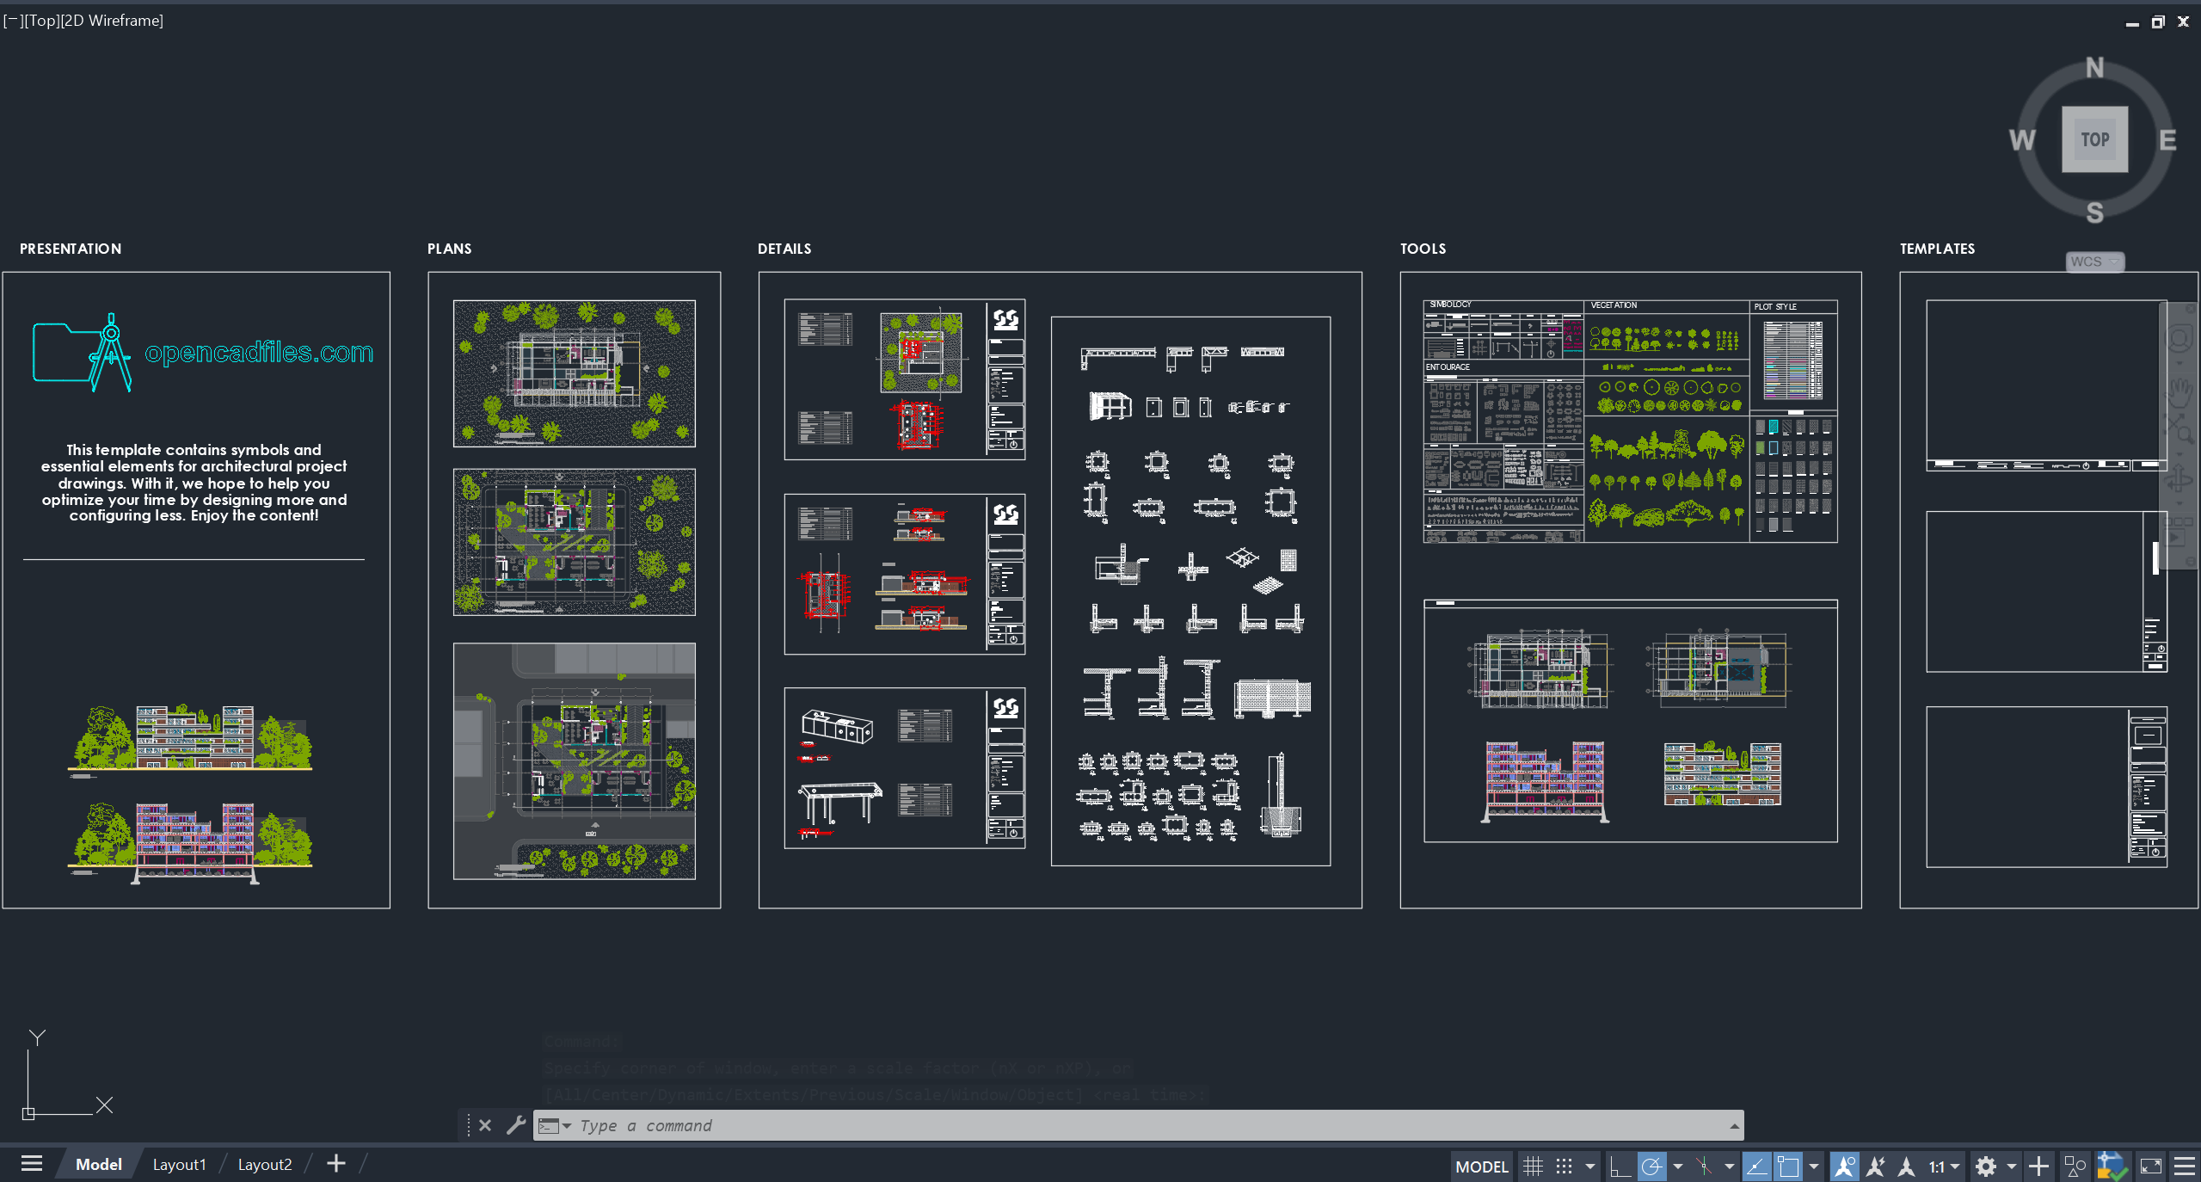This screenshot has height=1182, width=2201.
Task: Click the S compass direction on ViewCube
Action: click(x=2094, y=212)
